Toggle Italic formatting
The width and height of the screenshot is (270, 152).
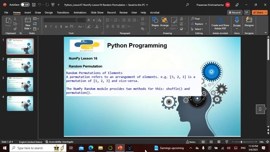(51, 27)
